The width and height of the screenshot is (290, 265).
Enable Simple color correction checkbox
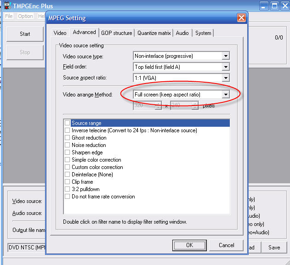(67, 160)
